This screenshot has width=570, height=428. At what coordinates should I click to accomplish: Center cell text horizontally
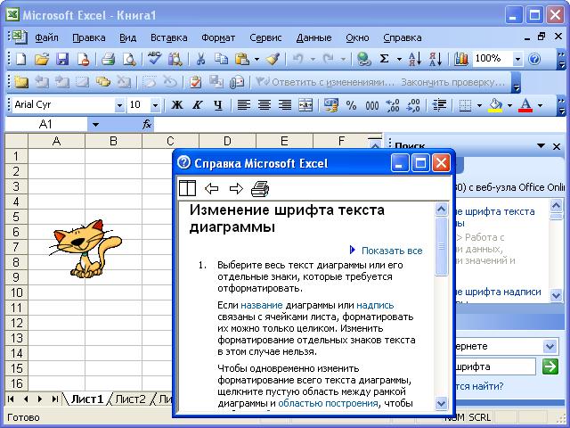coord(265,105)
